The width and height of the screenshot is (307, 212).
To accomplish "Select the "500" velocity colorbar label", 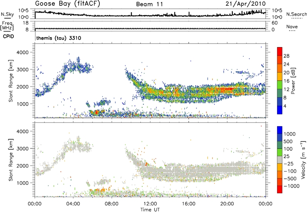I will (288, 141).
